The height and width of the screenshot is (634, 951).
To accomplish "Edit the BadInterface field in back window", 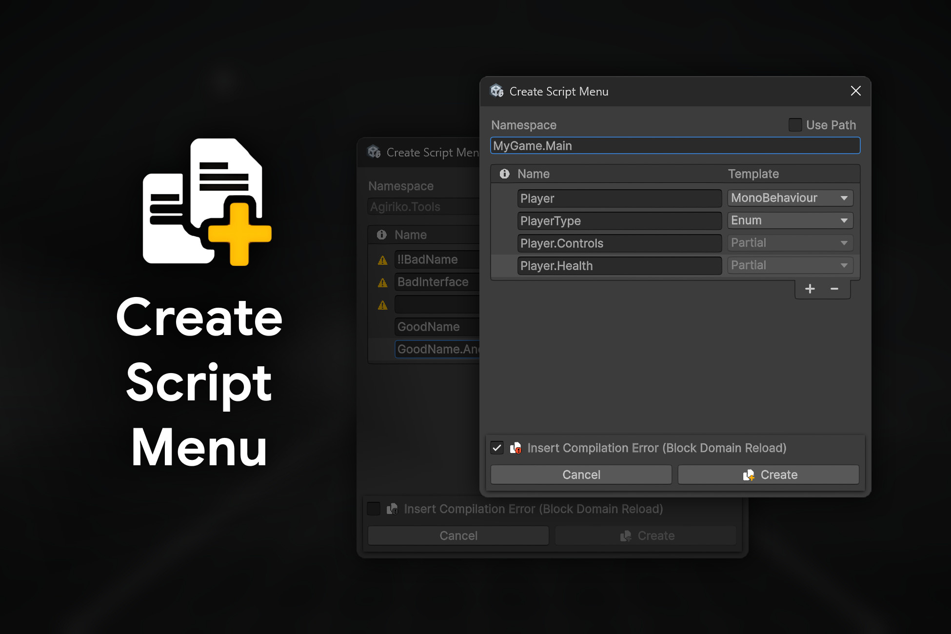I will click(x=437, y=282).
